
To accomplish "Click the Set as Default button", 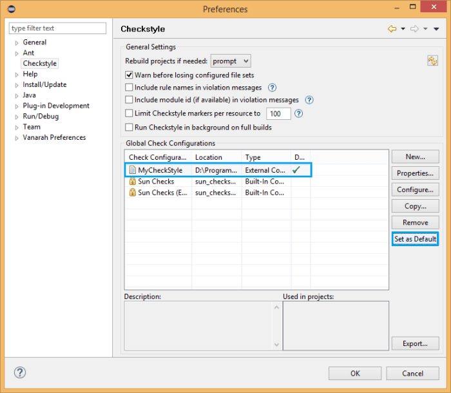I will [415, 239].
